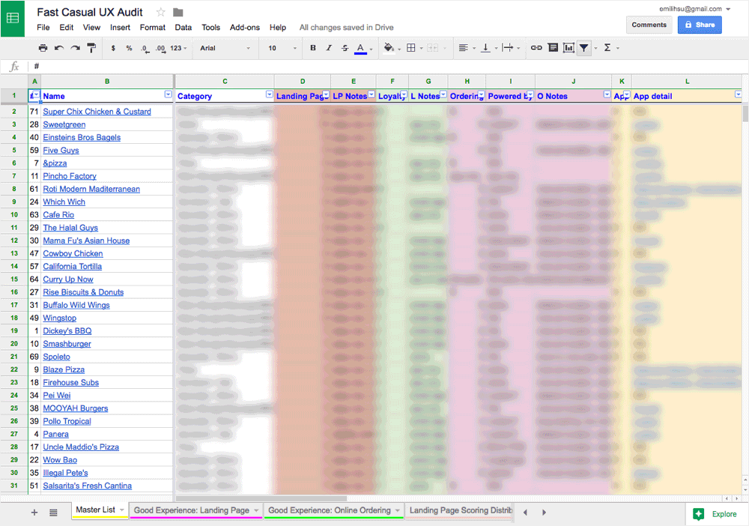Image resolution: width=749 pixels, height=526 pixels.
Task: Open account menu emilihsu@gmail.com
Action: pyautogui.click(x=694, y=8)
